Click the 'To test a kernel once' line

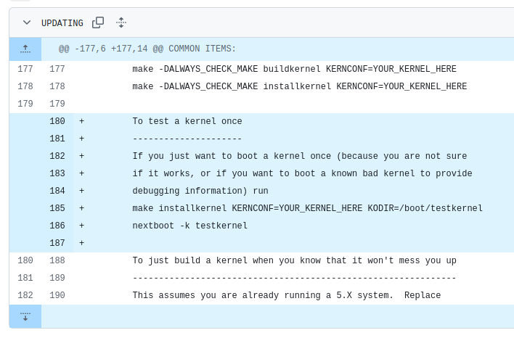pos(187,121)
